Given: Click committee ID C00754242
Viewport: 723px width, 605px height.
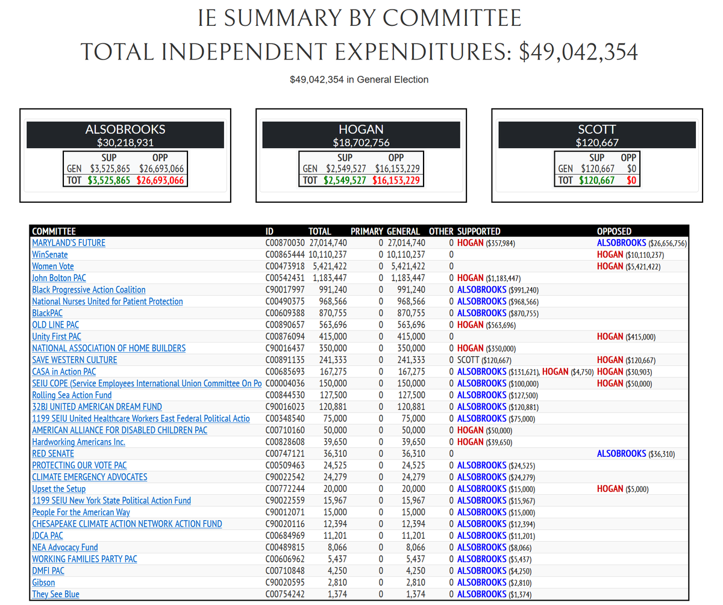Looking at the screenshot, I should coord(285,595).
